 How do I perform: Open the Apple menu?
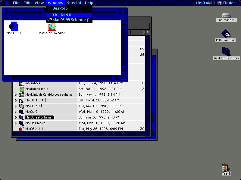[7, 3]
